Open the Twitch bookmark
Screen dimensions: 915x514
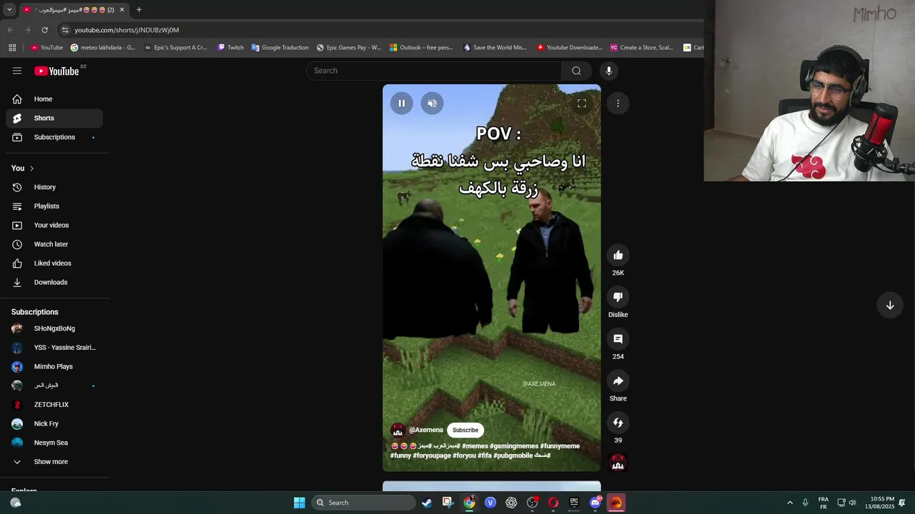pos(231,48)
